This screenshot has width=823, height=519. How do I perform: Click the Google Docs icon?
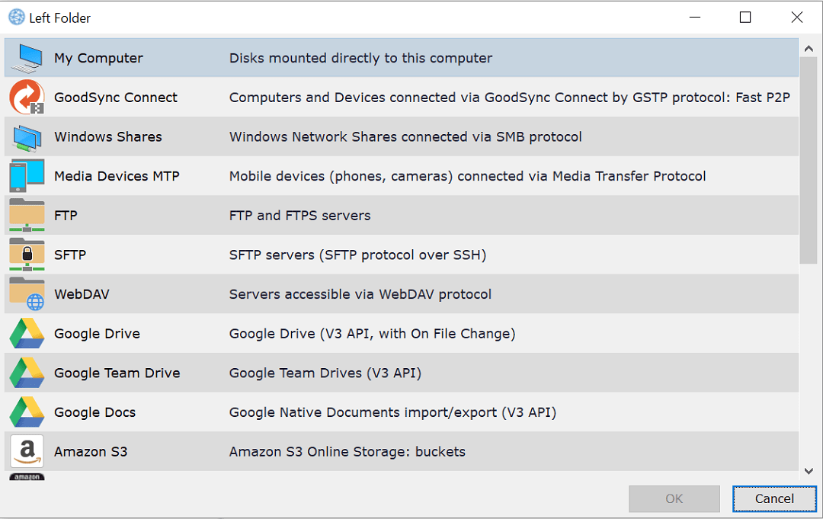click(27, 412)
